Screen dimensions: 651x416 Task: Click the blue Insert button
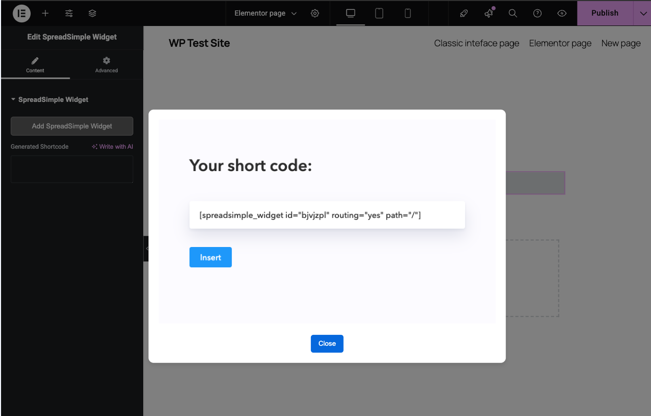[210, 257]
